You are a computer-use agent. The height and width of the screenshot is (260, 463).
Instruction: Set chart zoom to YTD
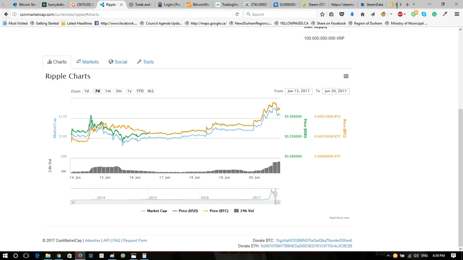[x=140, y=91]
